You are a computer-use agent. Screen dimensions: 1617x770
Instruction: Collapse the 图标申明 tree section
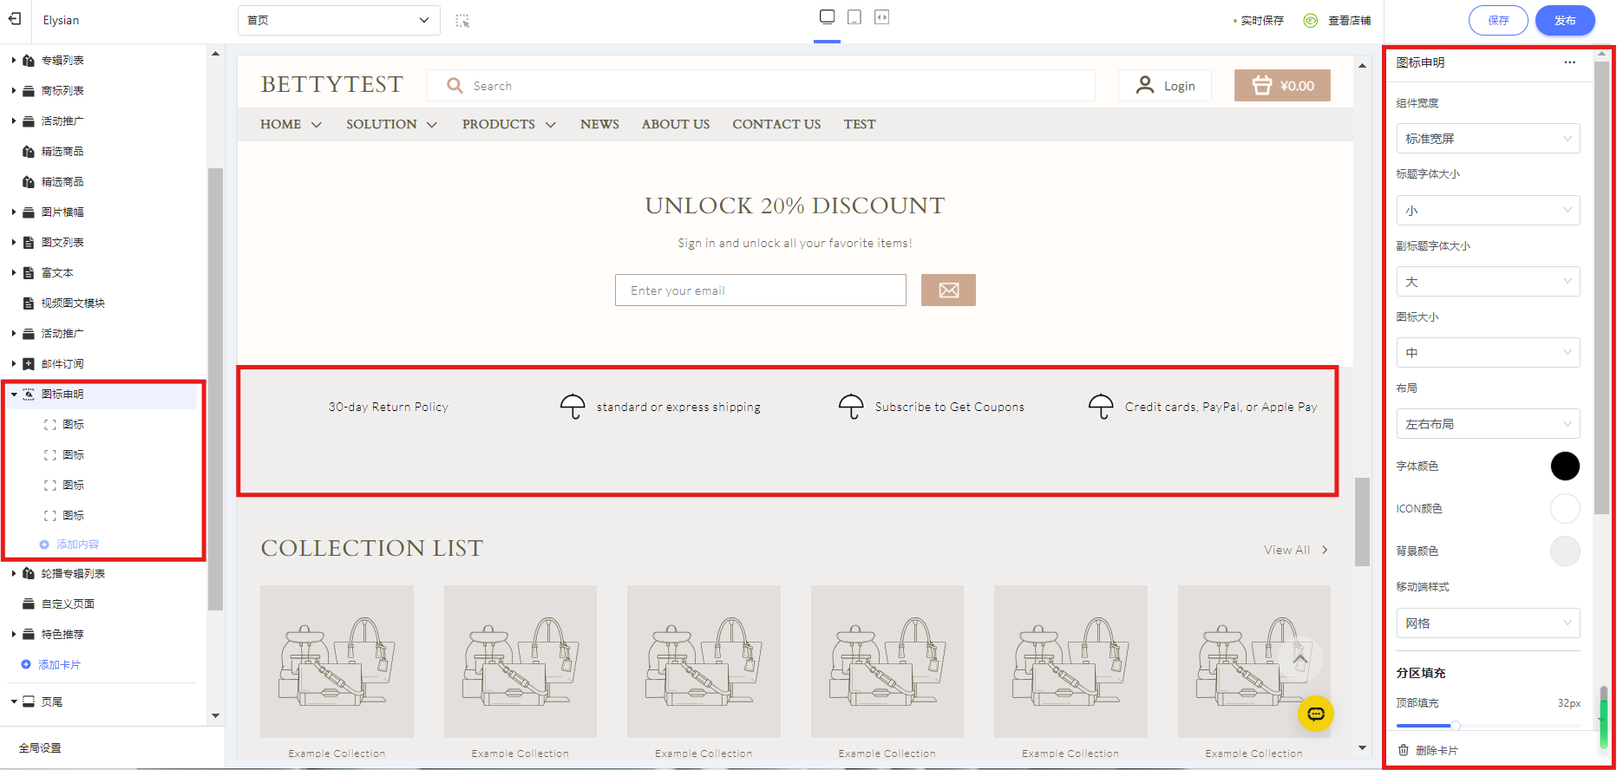(14, 395)
